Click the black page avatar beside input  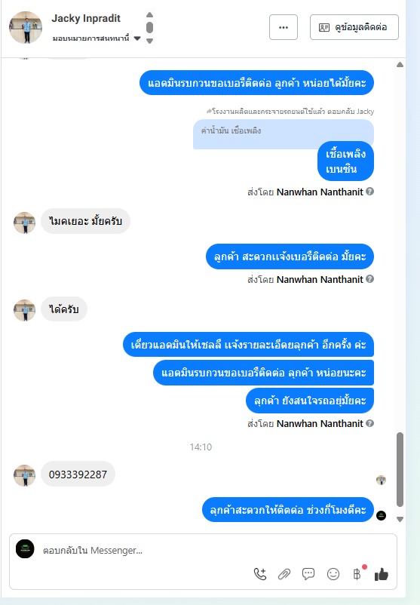(25, 548)
